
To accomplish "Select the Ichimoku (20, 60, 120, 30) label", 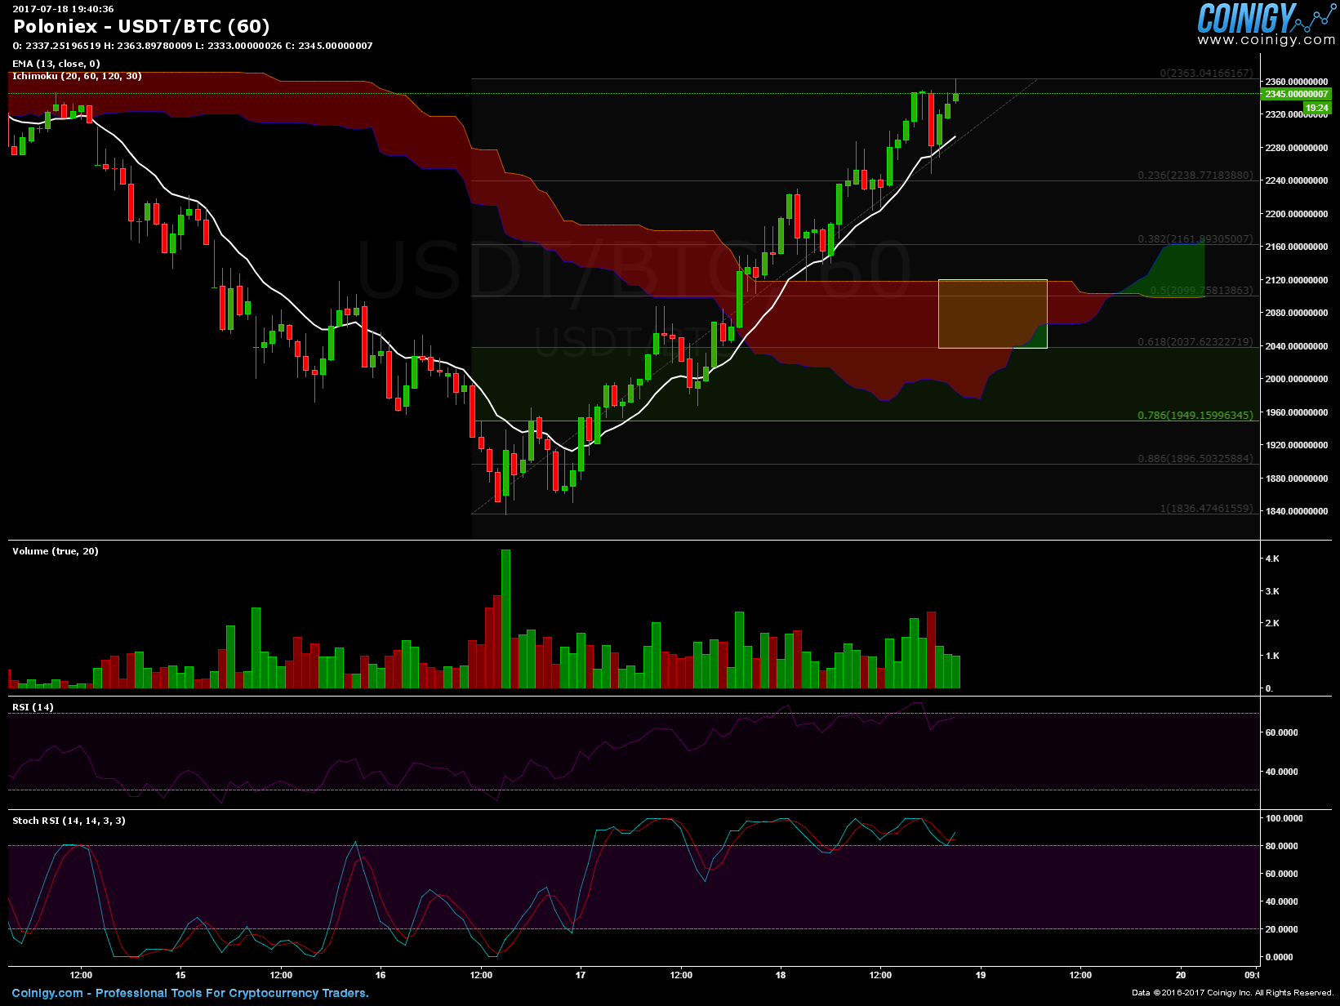I will point(77,76).
